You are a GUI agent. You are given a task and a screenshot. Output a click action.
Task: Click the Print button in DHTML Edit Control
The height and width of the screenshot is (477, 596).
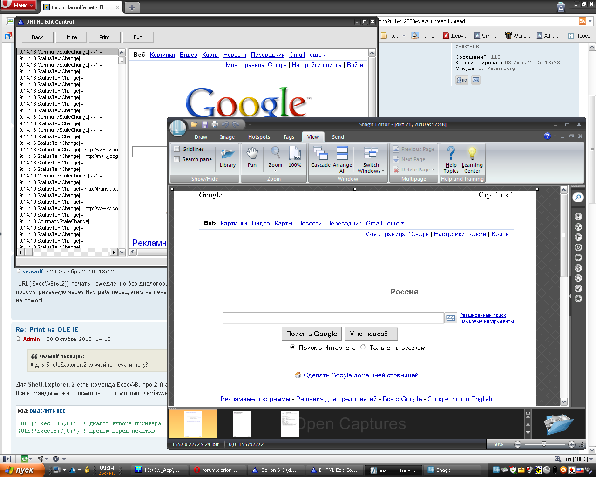104,37
